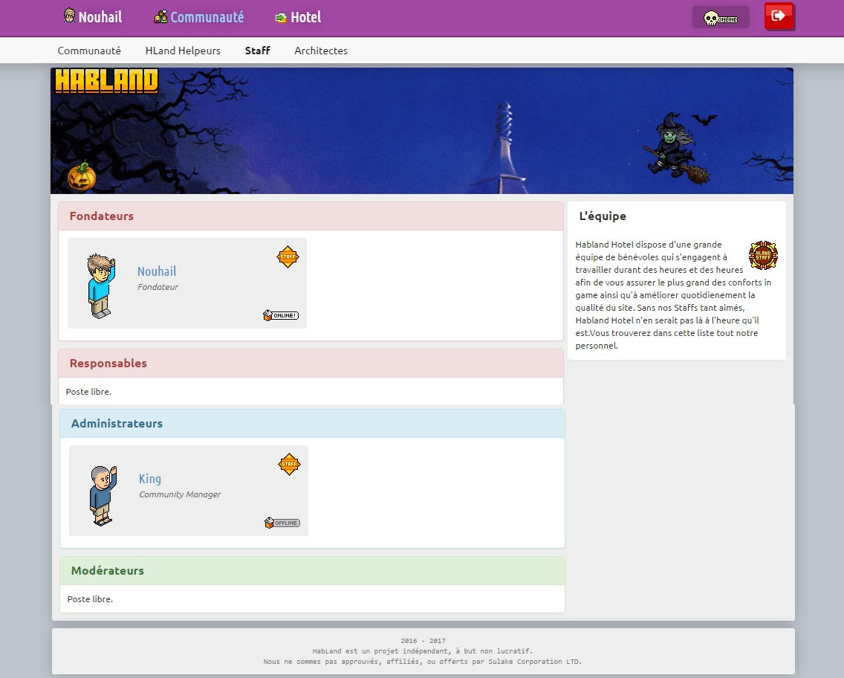This screenshot has width=844, height=678.
Task: Expand the Fondateurs section header
Action: coord(101,216)
